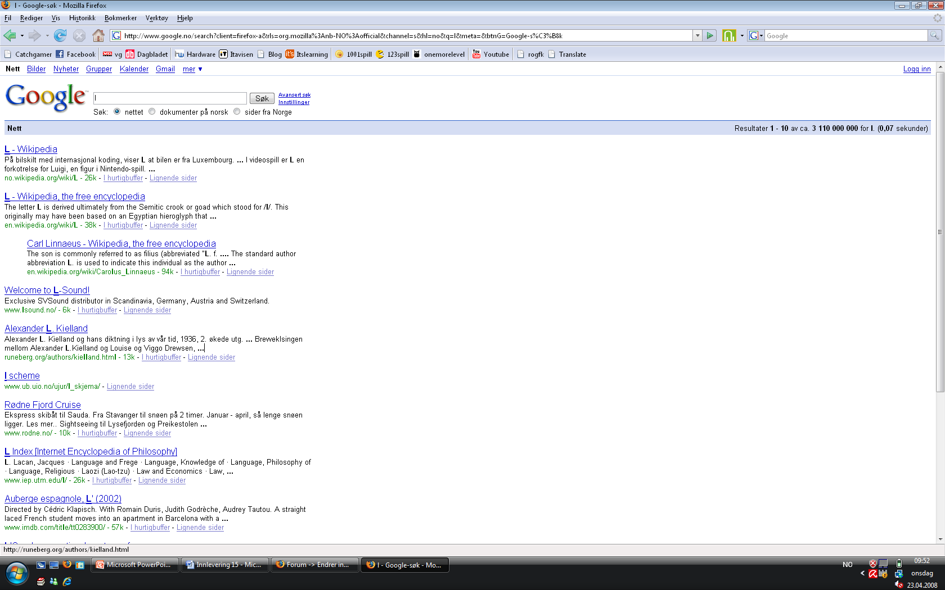Open the Dagbladet bookmark
The image size is (945, 590).
point(147,55)
